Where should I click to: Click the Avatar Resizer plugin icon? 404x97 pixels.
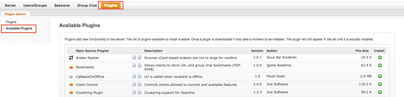[71, 58]
